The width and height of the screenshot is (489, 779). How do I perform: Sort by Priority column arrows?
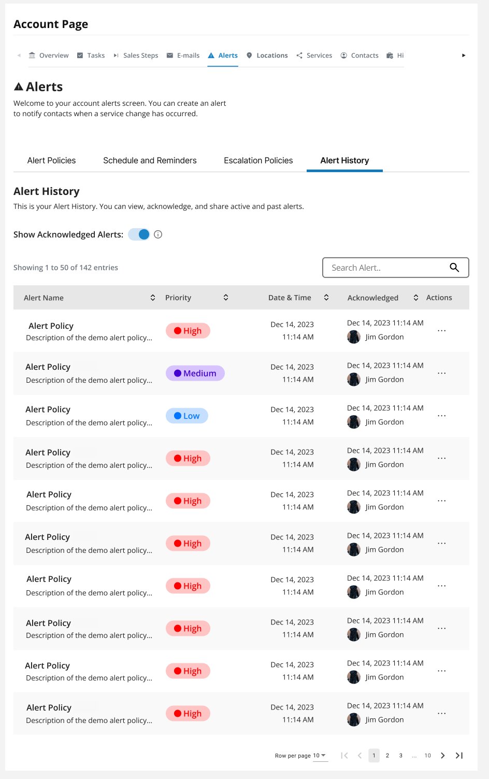(x=226, y=298)
